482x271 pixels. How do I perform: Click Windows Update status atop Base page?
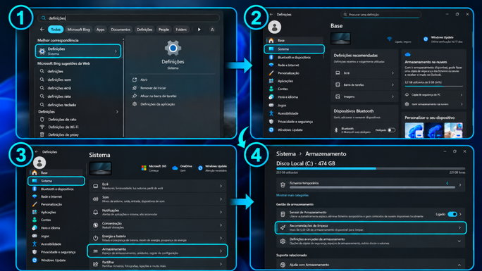(x=443, y=39)
